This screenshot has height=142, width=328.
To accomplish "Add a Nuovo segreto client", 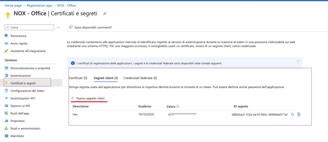I will click(88, 98).
